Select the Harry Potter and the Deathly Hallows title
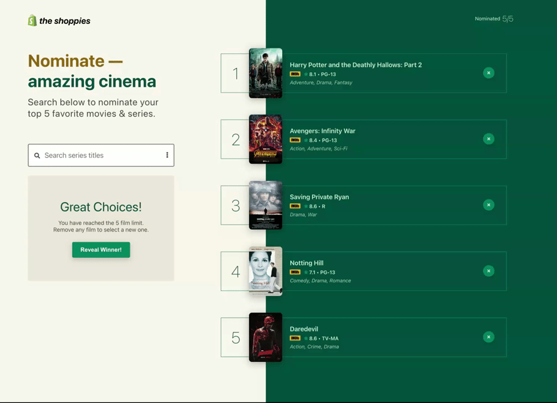Screen dimensions: 557x403 [356, 65]
